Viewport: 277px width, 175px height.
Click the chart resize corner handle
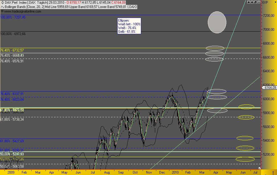(260, 168)
